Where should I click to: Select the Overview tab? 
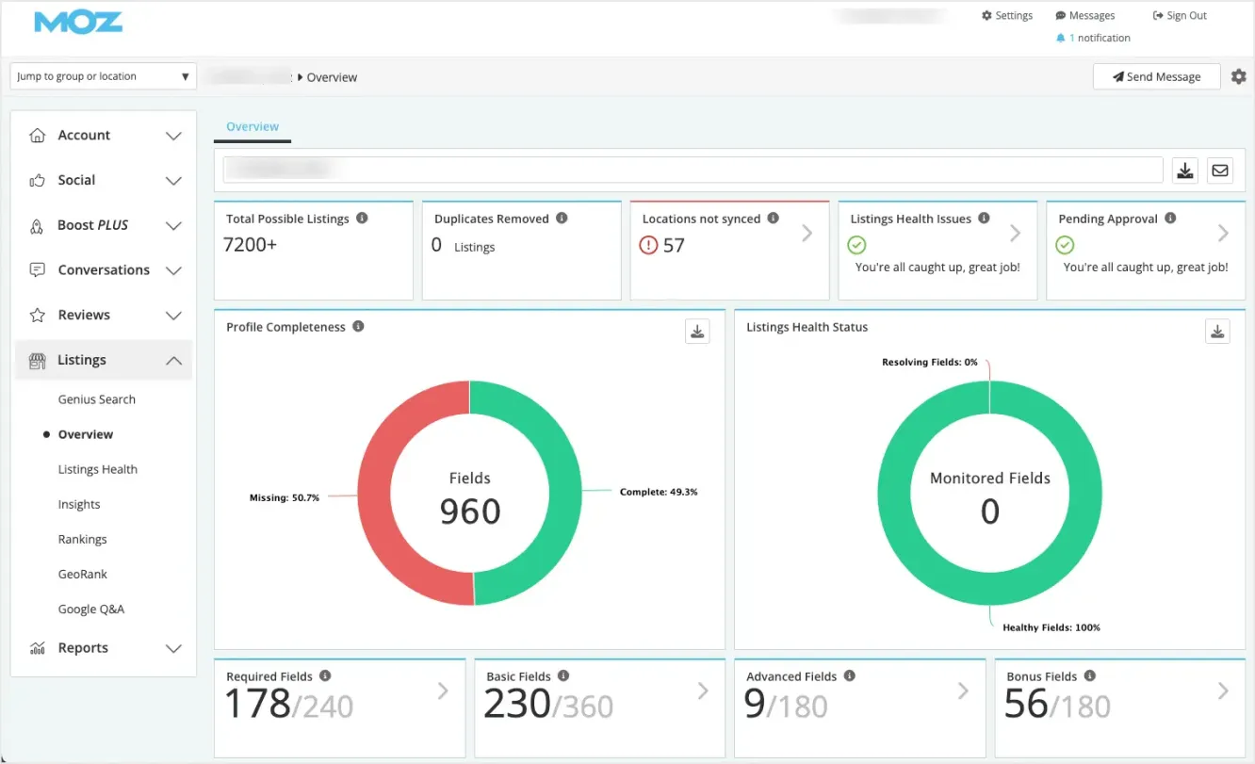click(x=252, y=125)
